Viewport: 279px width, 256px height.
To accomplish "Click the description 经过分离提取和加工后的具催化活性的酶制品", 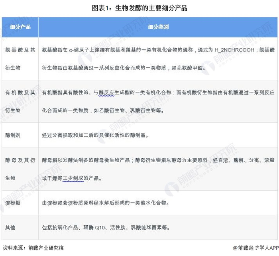I will [x=95, y=135].
